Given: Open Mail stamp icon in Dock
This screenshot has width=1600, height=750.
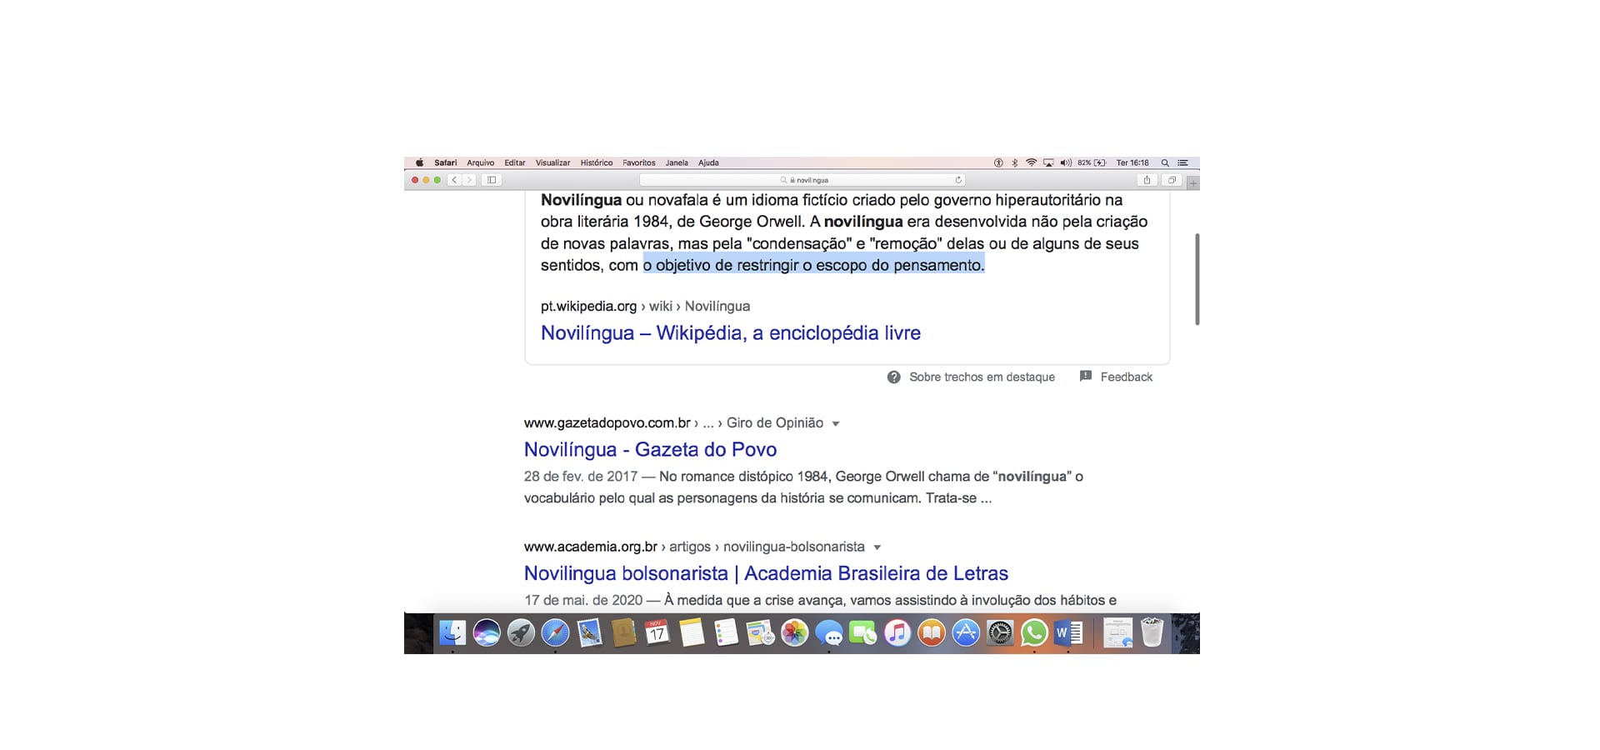Looking at the screenshot, I should (589, 633).
